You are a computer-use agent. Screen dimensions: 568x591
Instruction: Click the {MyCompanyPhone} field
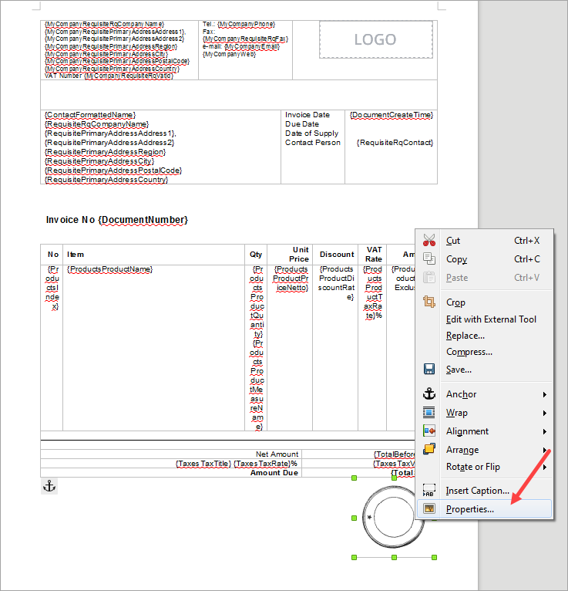pyautogui.click(x=247, y=24)
